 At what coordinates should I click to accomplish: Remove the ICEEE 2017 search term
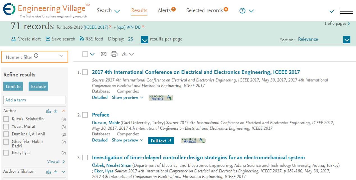click(110, 26)
